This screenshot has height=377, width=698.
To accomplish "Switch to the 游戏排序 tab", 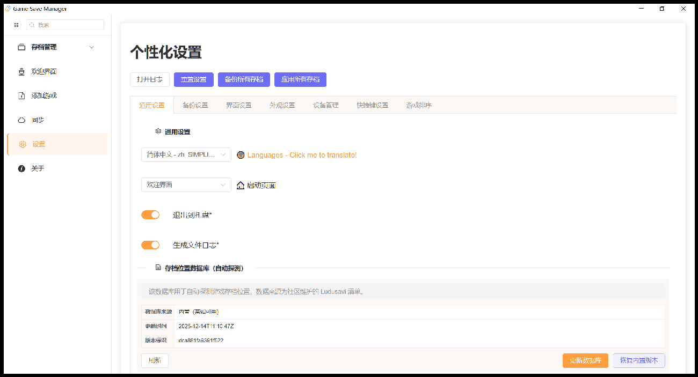I will click(x=419, y=105).
